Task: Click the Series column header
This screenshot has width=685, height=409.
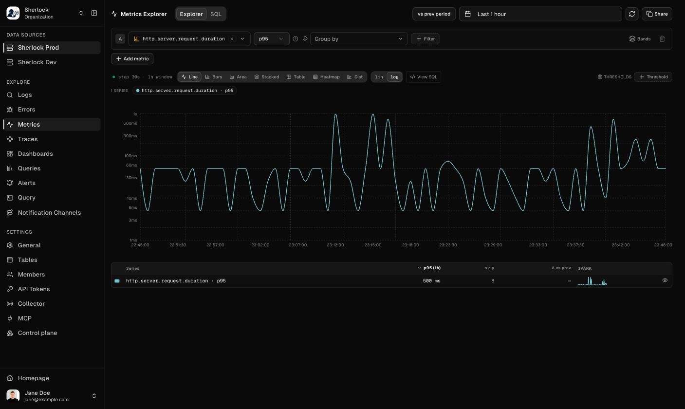Action: 132,268
